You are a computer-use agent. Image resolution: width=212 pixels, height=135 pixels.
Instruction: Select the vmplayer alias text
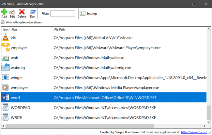point(19,48)
